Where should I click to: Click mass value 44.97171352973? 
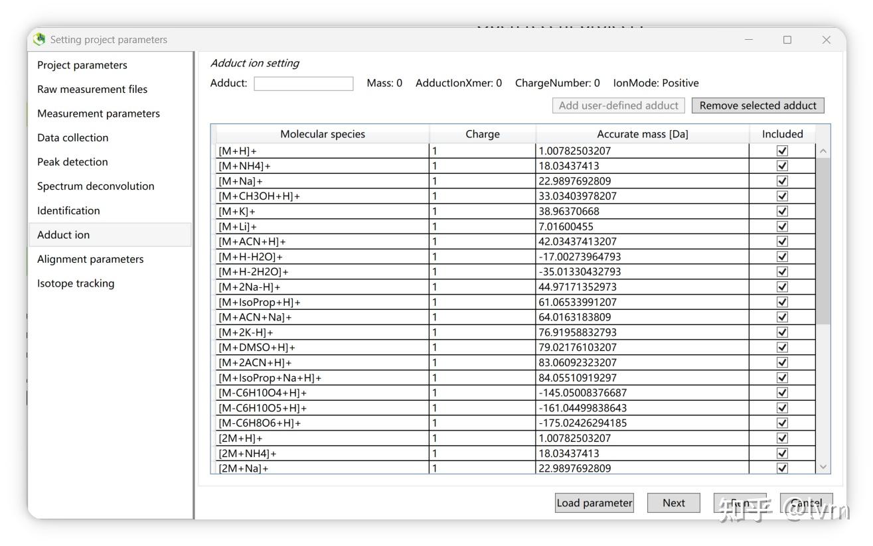pyautogui.click(x=578, y=287)
